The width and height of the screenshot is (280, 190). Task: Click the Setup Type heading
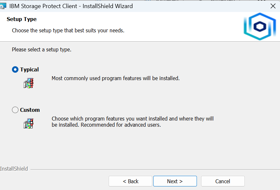22,19
